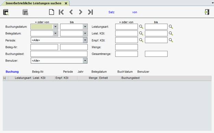Select the Innerbetriebliche Leistungen suchen tab
The height and width of the screenshot is (133, 214).
point(34,3)
